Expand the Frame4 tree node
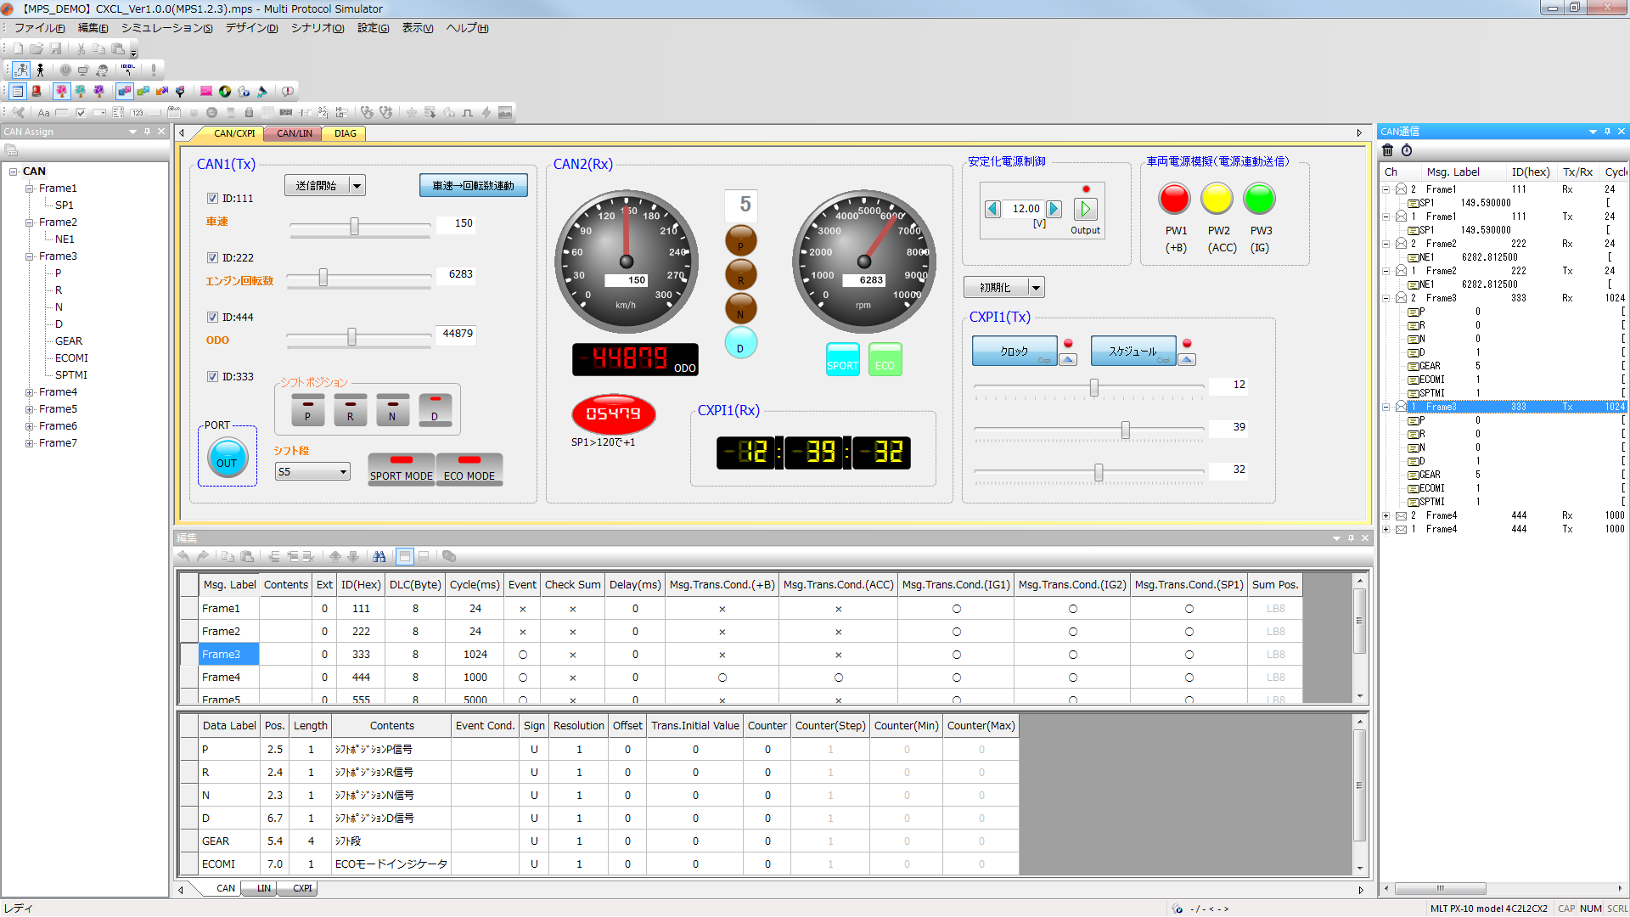The image size is (1630, 917). 29,392
